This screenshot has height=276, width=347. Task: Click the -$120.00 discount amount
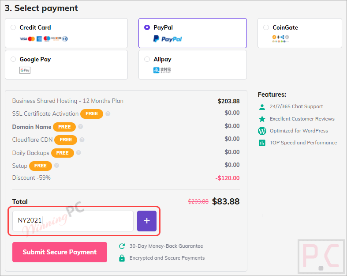[x=228, y=178]
